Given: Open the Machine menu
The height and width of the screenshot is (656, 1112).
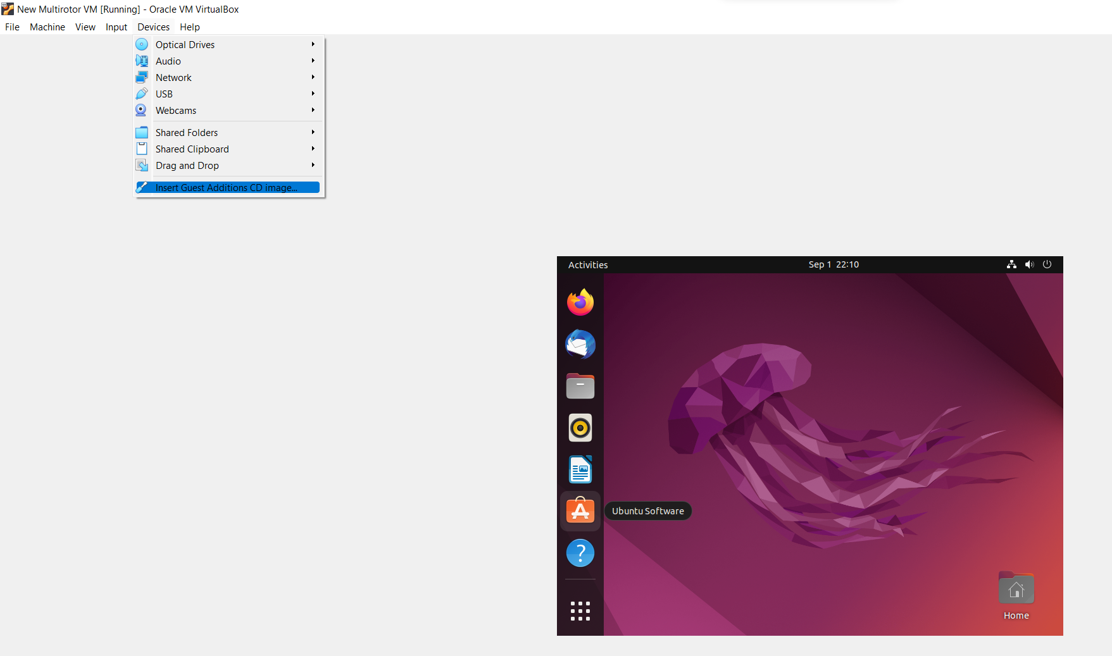Looking at the screenshot, I should click(x=47, y=27).
